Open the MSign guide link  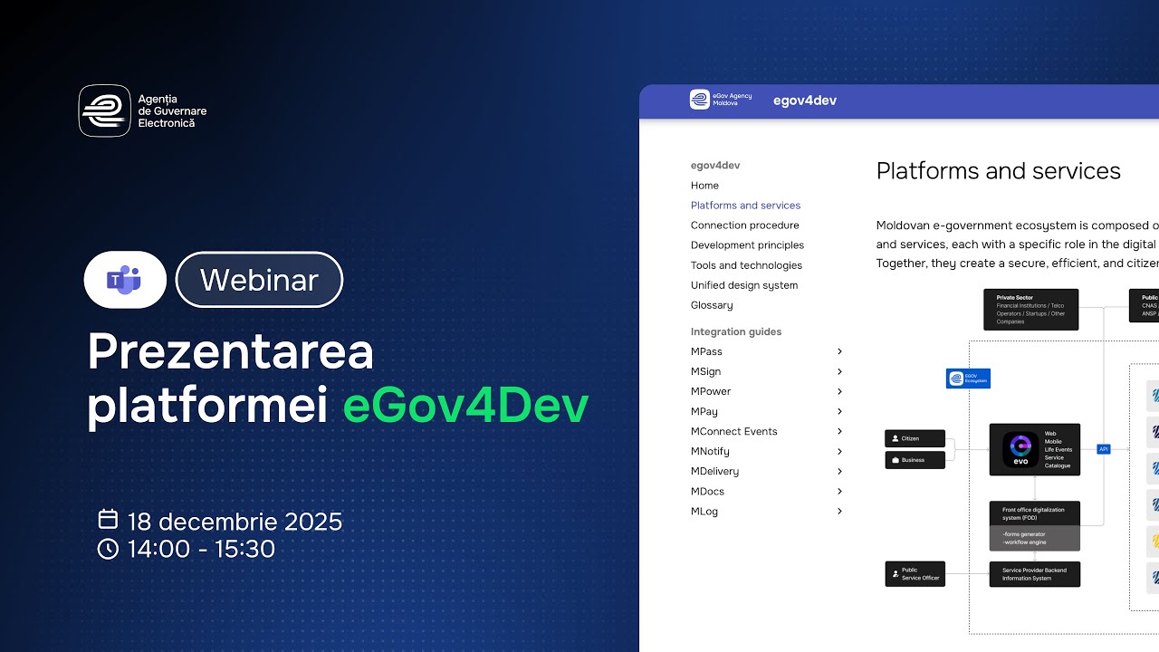pos(705,371)
